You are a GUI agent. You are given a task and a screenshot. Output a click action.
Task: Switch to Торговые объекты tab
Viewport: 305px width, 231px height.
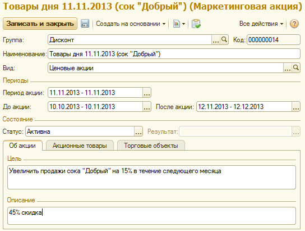pos(151,146)
